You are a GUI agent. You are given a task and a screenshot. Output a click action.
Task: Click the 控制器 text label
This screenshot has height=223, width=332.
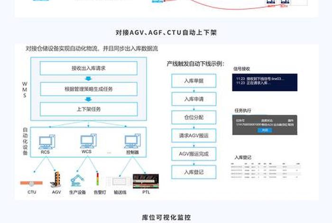tap(132, 152)
